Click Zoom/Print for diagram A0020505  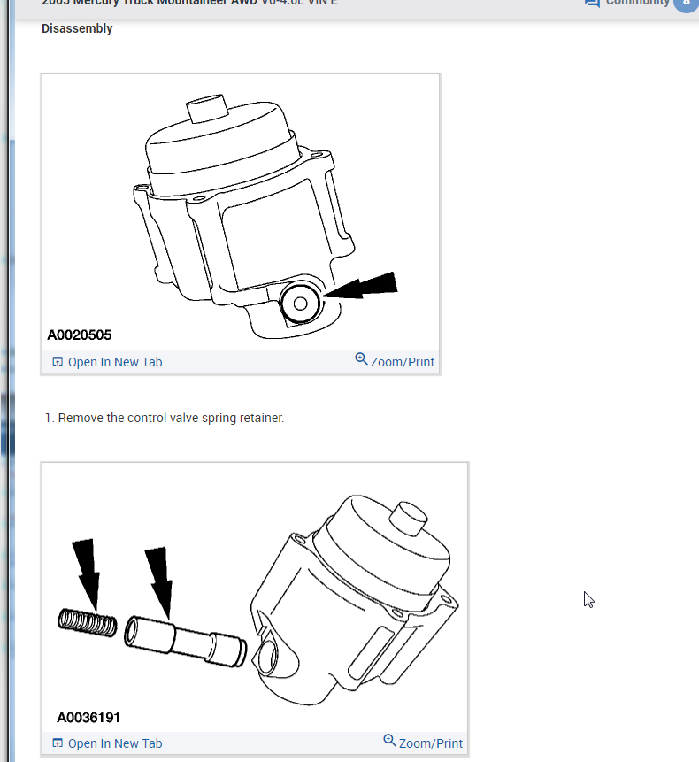[395, 361]
